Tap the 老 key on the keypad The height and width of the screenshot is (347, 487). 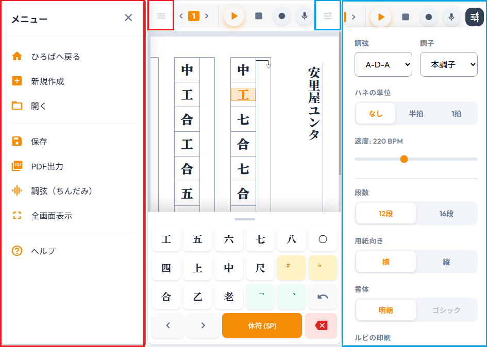pyautogui.click(x=229, y=297)
